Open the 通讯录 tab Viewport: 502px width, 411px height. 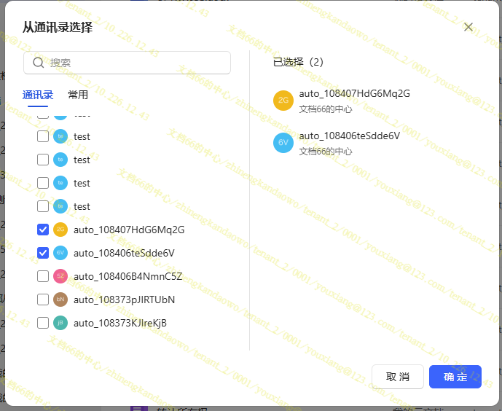(x=38, y=95)
